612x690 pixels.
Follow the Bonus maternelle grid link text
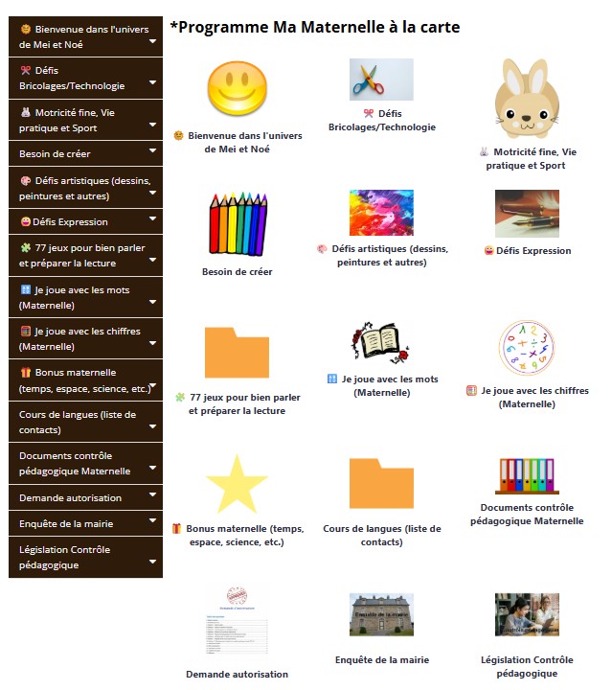238,536
